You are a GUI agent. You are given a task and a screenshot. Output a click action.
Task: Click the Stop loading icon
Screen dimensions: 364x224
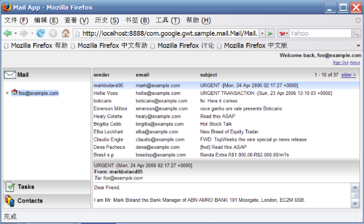[53, 34]
